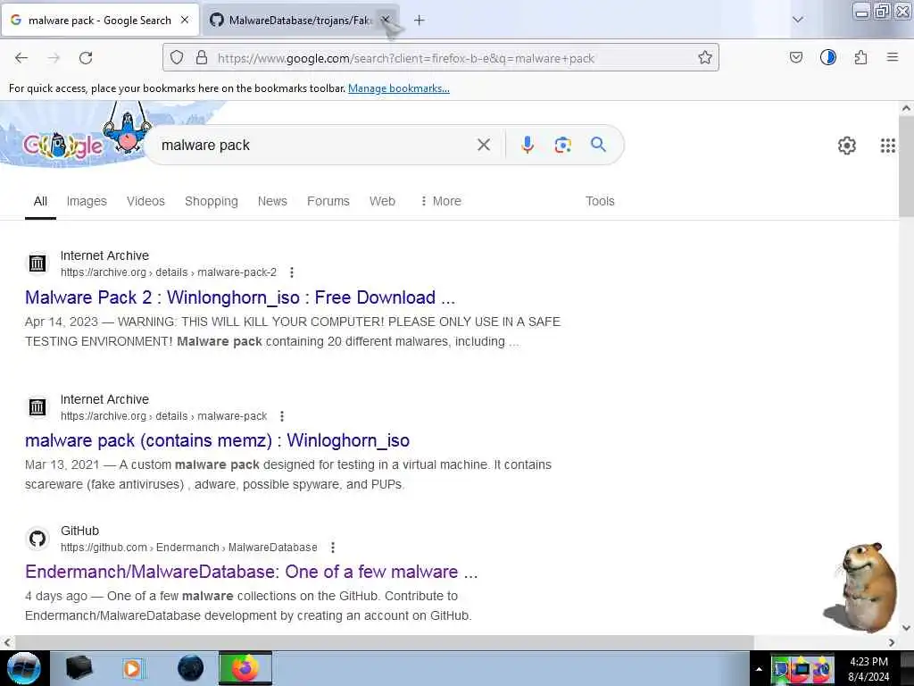The width and height of the screenshot is (914, 686).
Task: Switch to News results
Action: click(x=272, y=201)
